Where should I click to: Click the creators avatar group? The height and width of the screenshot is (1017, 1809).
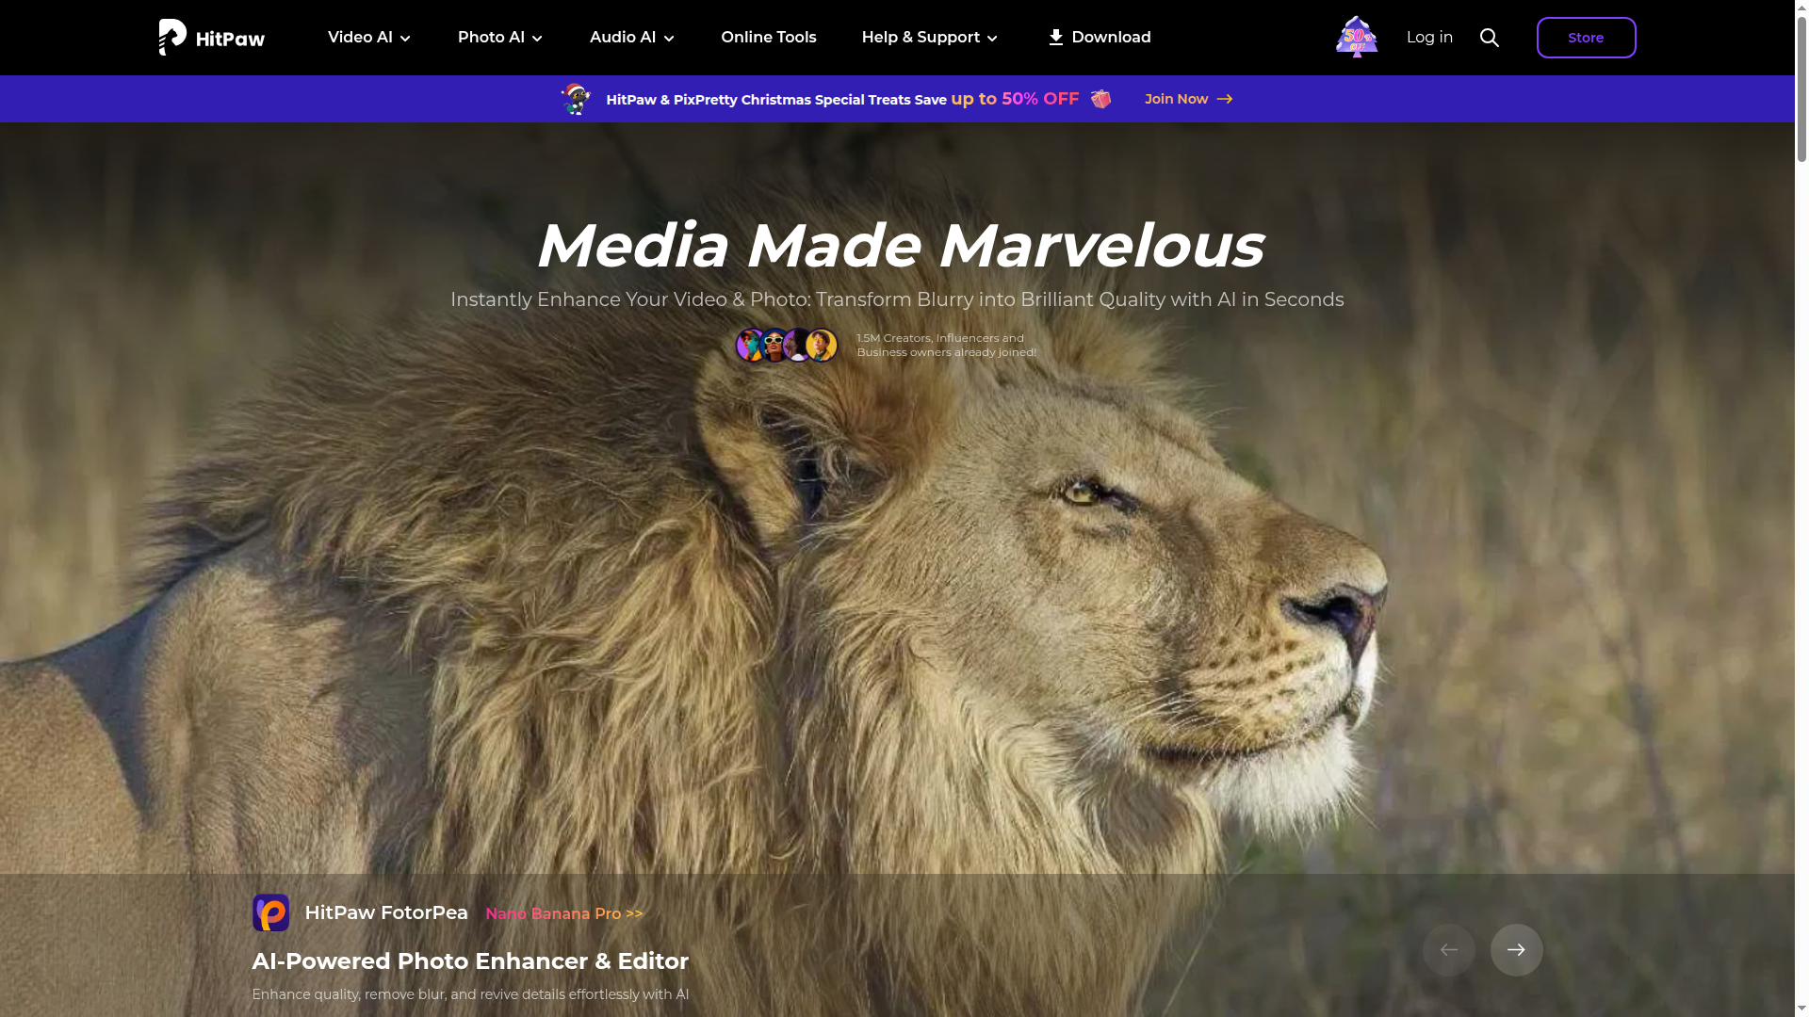click(787, 346)
